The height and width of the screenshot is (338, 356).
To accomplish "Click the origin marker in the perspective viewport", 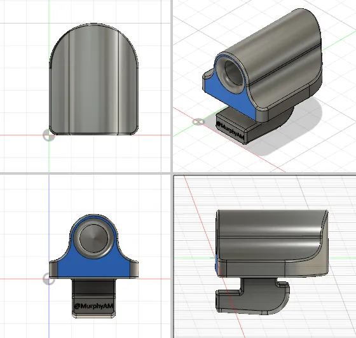I will pyautogui.click(x=198, y=122).
